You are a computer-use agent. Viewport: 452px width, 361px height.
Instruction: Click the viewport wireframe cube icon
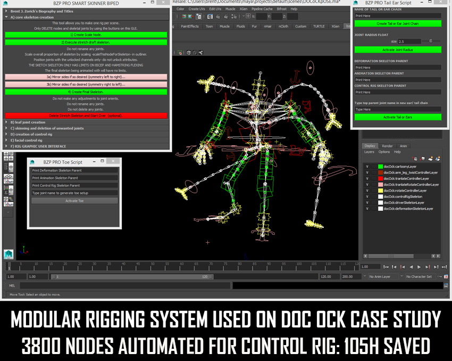tap(189, 53)
